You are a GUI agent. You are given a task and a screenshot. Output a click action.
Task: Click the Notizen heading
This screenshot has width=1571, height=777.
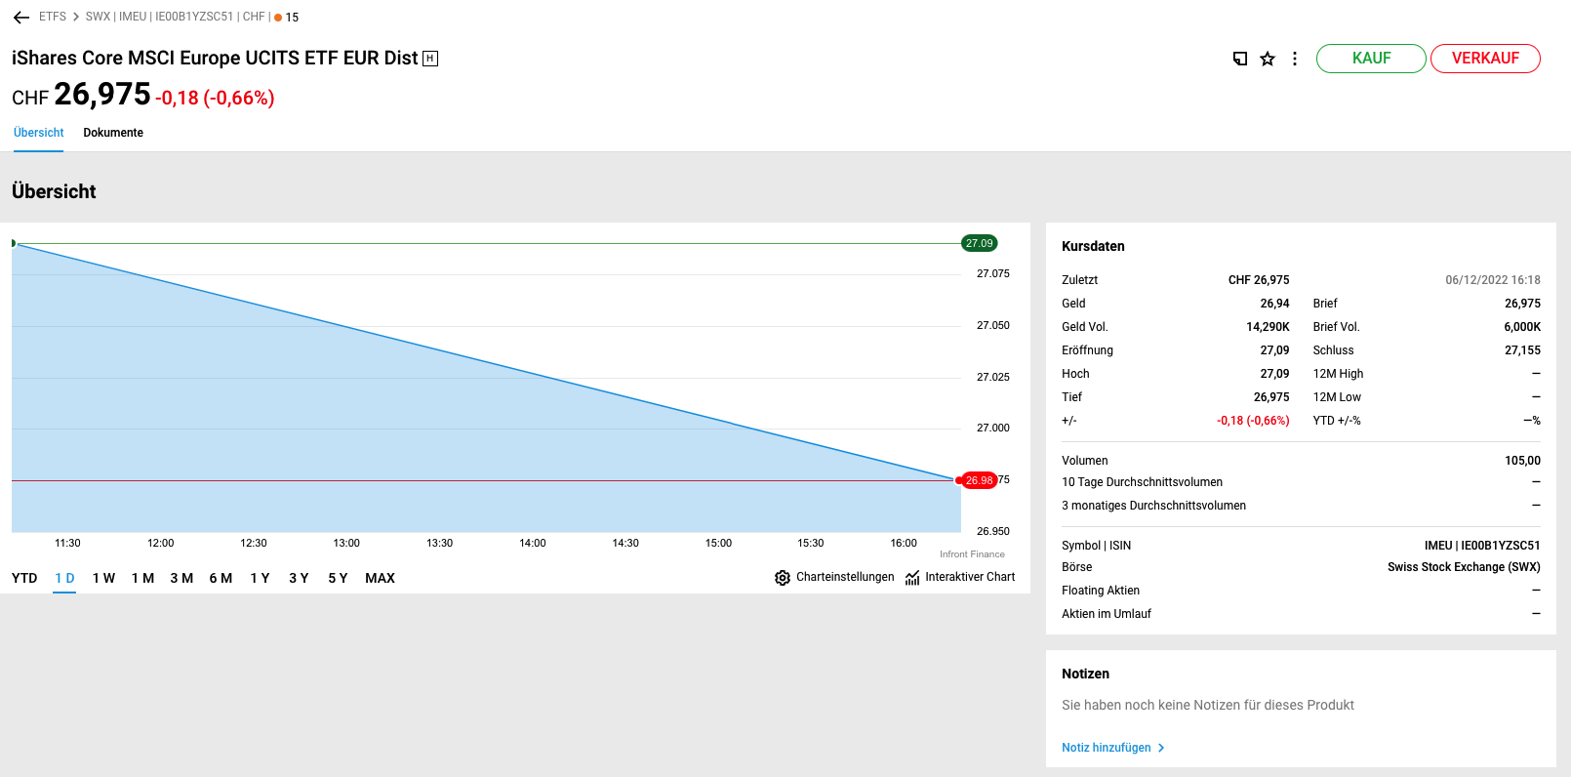tap(1085, 675)
